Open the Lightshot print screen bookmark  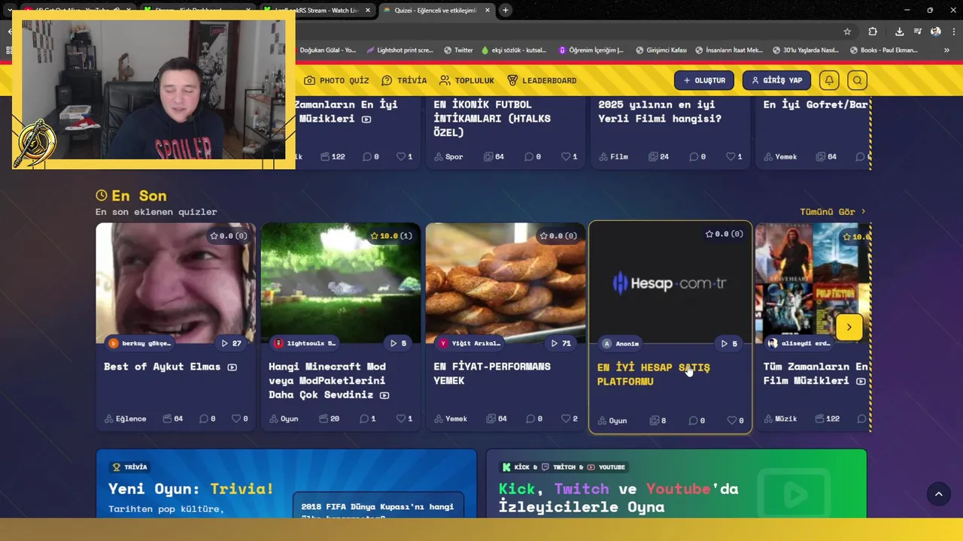399,50
